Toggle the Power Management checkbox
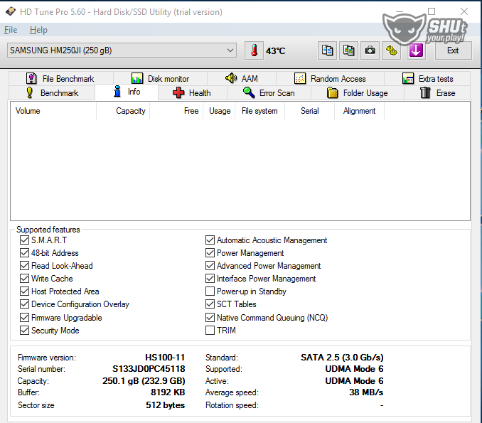Viewport: 482px width, 423px height. click(x=210, y=253)
